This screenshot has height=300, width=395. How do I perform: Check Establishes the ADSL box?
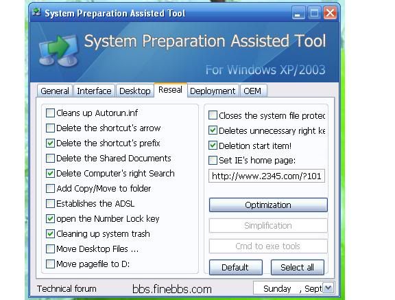50,203
